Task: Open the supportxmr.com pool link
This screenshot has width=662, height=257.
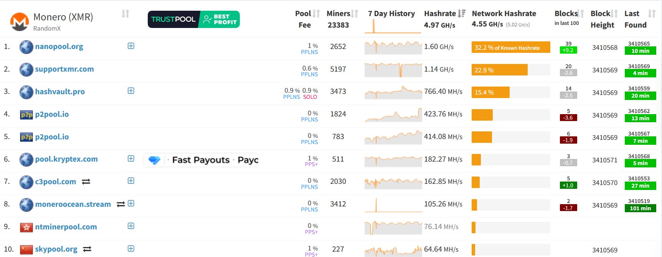Action: point(64,69)
